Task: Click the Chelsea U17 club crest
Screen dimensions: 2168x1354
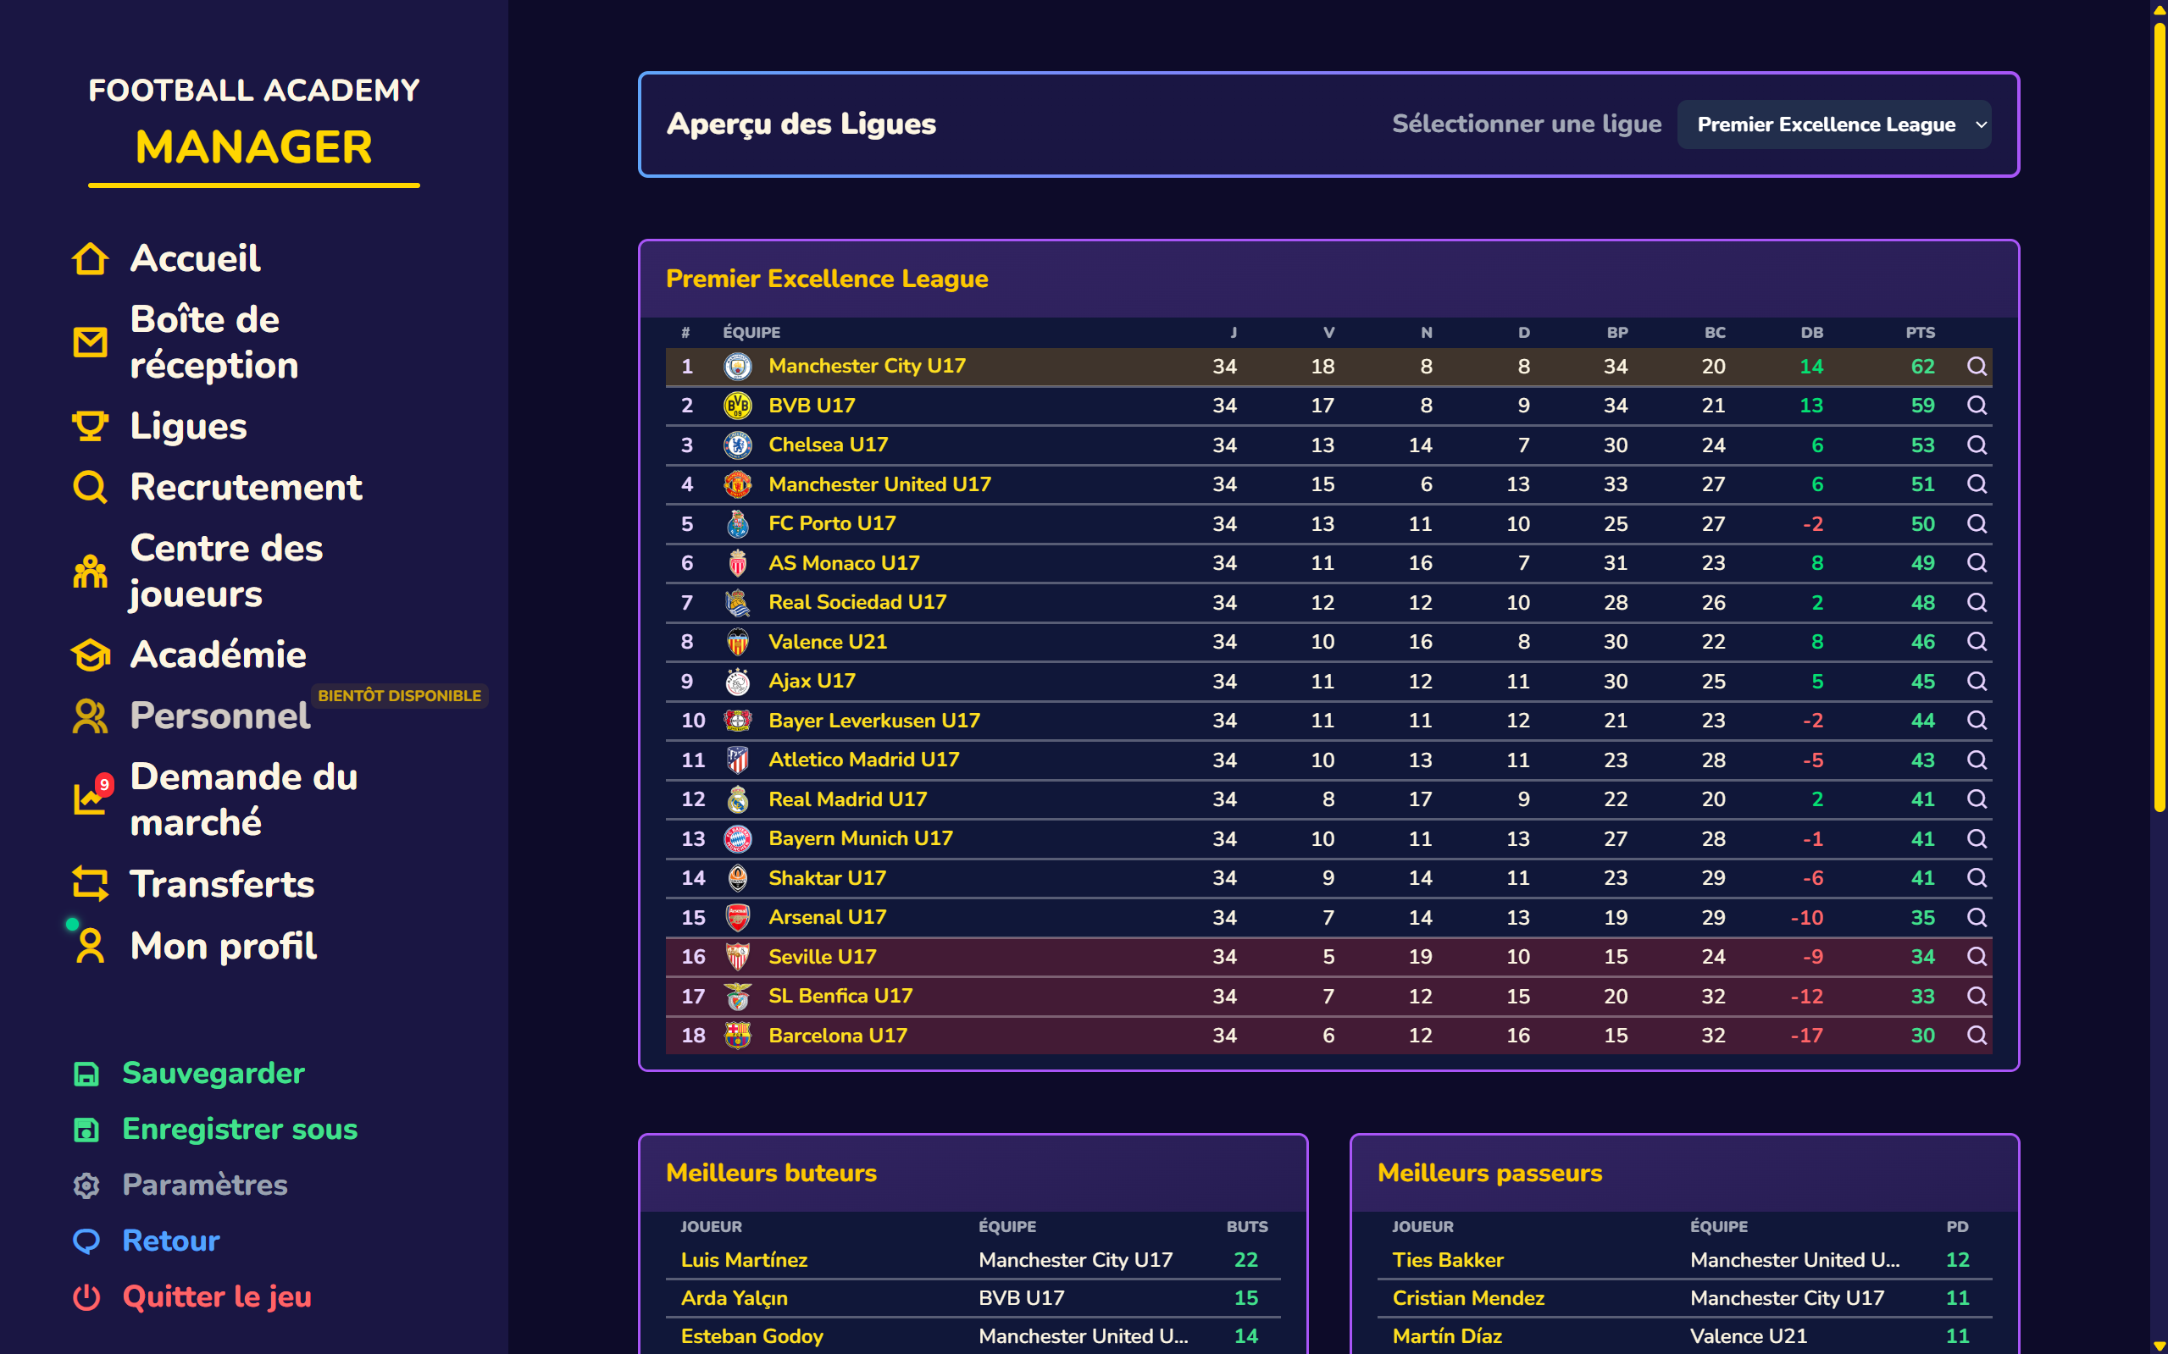Action: tap(737, 445)
